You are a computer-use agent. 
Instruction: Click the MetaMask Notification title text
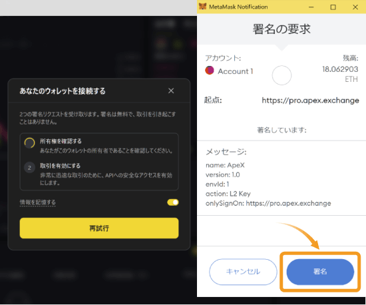238,7
